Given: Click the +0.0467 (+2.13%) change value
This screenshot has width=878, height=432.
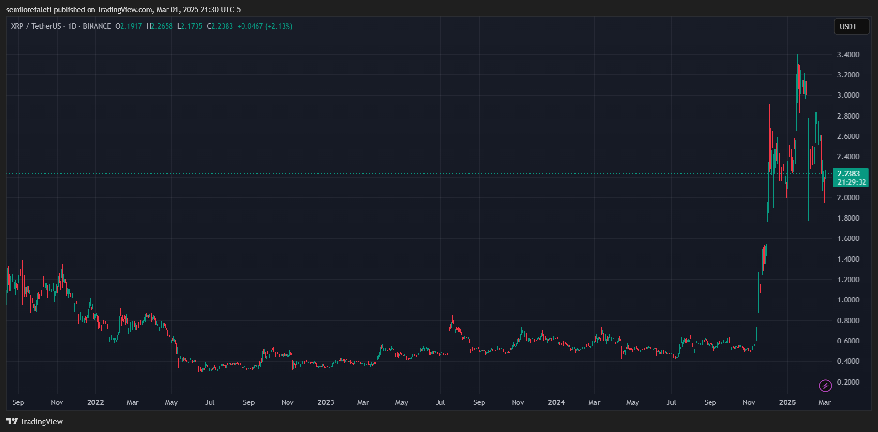Looking at the screenshot, I should click(x=265, y=26).
